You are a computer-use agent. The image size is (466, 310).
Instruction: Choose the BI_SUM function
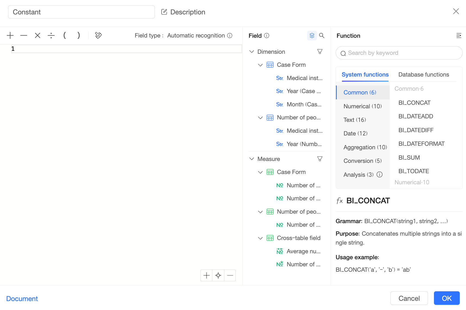pyautogui.click(x=409, y=158)
